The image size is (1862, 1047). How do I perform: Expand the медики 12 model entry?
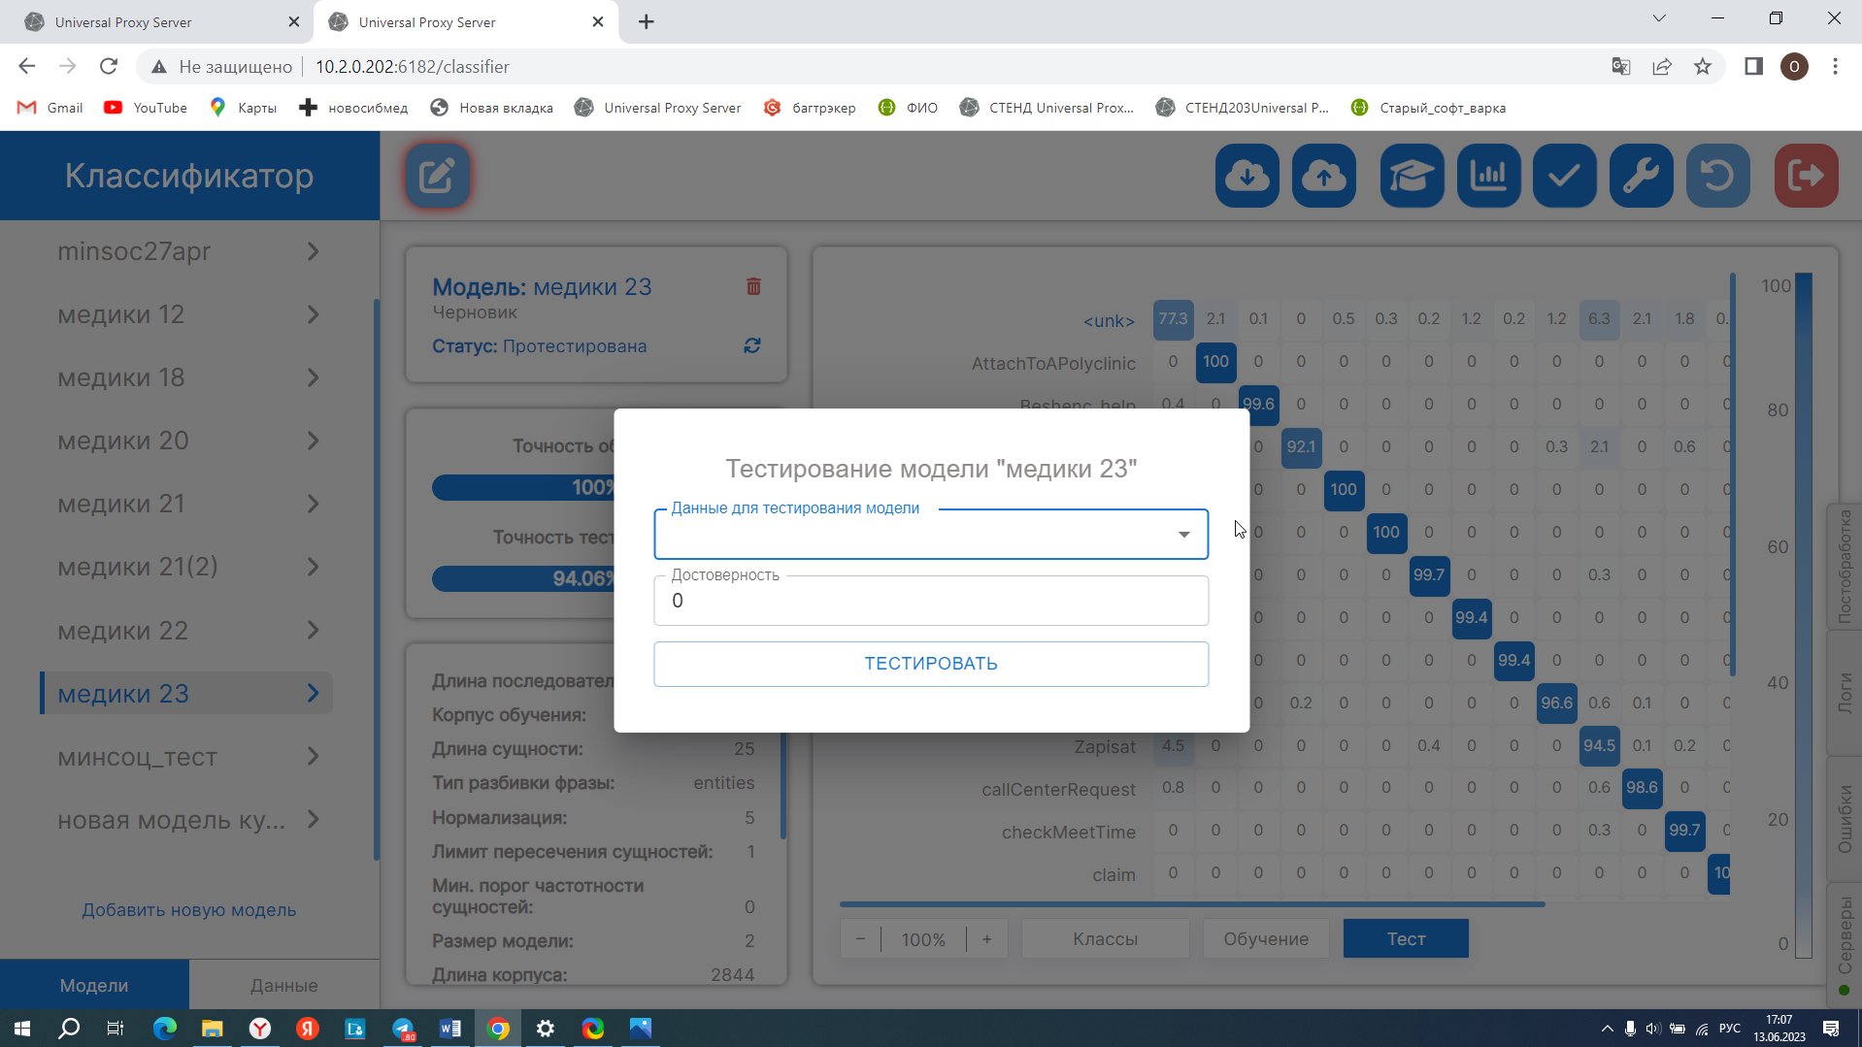[313, 314]
